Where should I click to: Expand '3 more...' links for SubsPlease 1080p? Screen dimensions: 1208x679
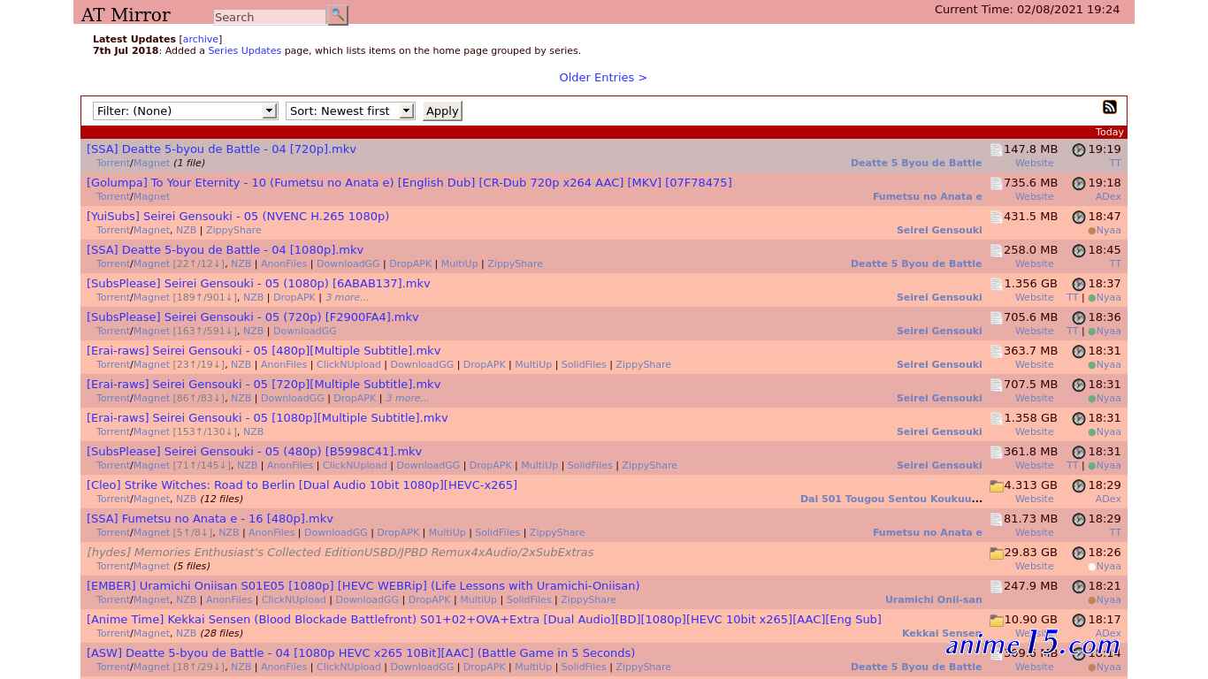(347, 297)
